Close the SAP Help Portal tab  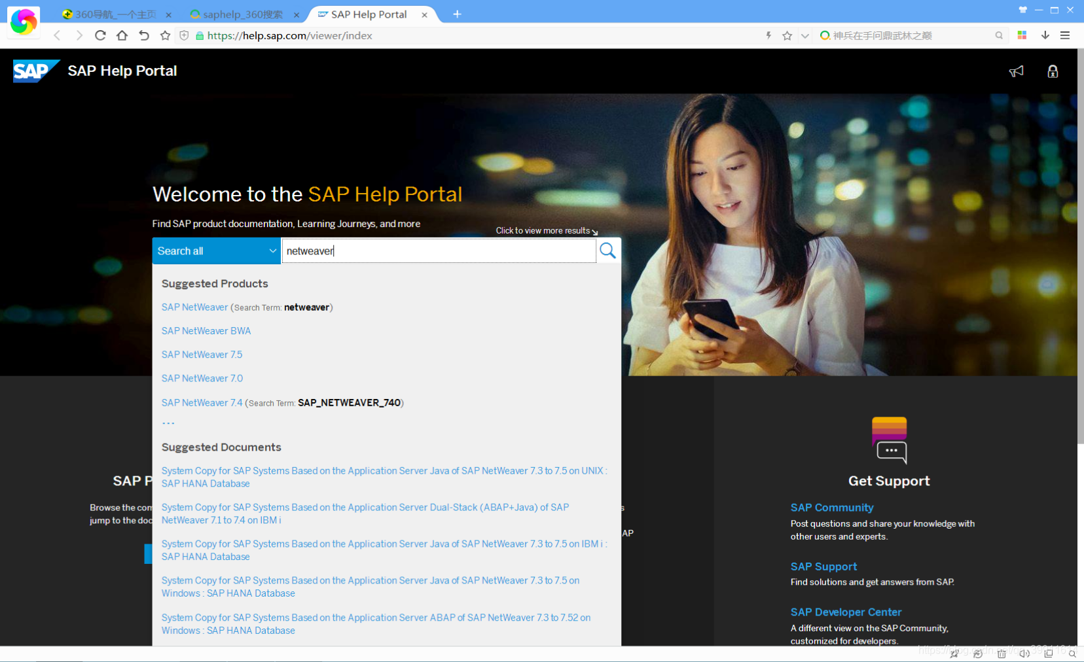(x=424, y=14)
